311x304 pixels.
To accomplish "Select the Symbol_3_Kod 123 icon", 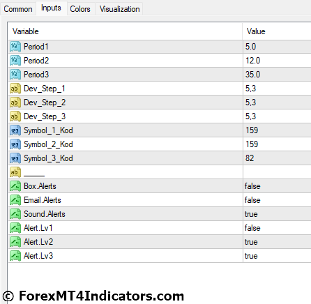I will [15, 158].
